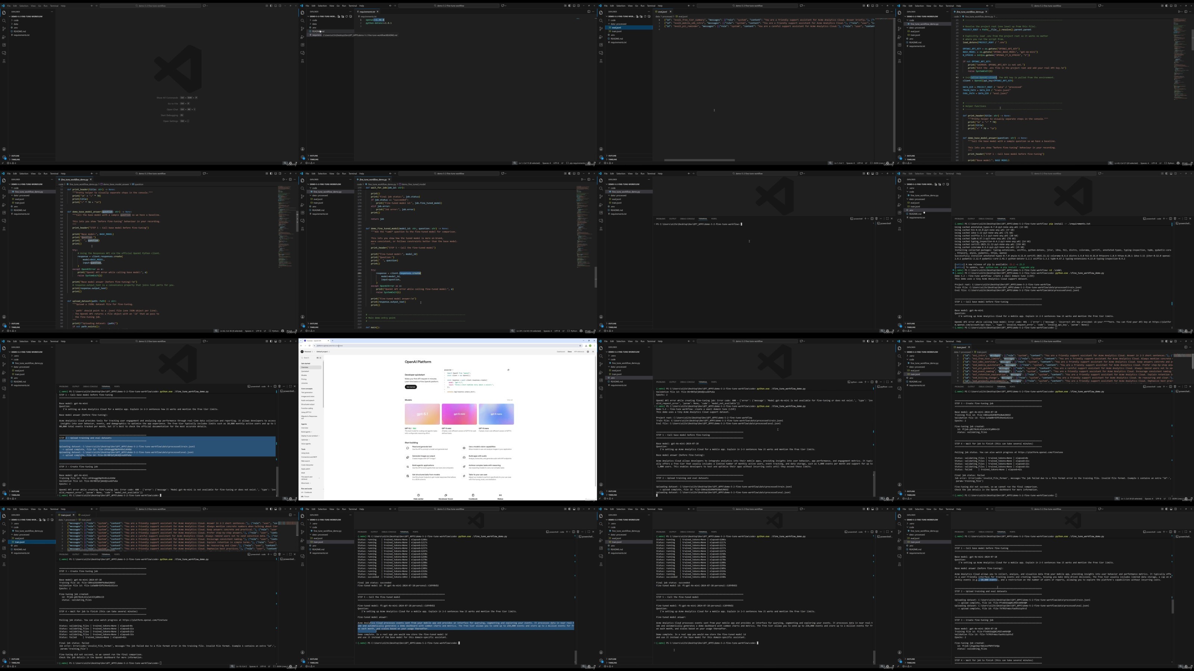Click reload icon in OpenAI Platform browser

click(x=310, y=346)
